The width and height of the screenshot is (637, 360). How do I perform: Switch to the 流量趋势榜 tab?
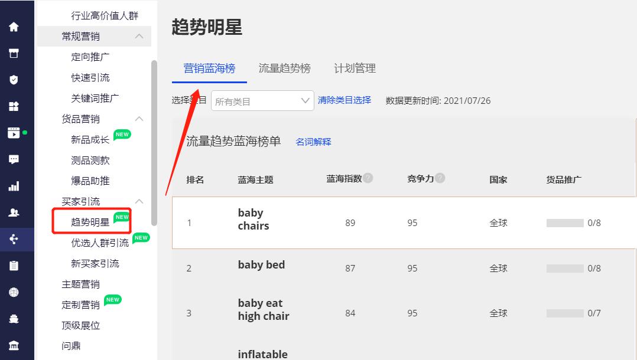tap(284, 68)
